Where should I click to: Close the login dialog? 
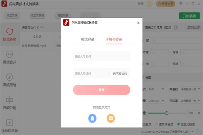tap(138, 23)
